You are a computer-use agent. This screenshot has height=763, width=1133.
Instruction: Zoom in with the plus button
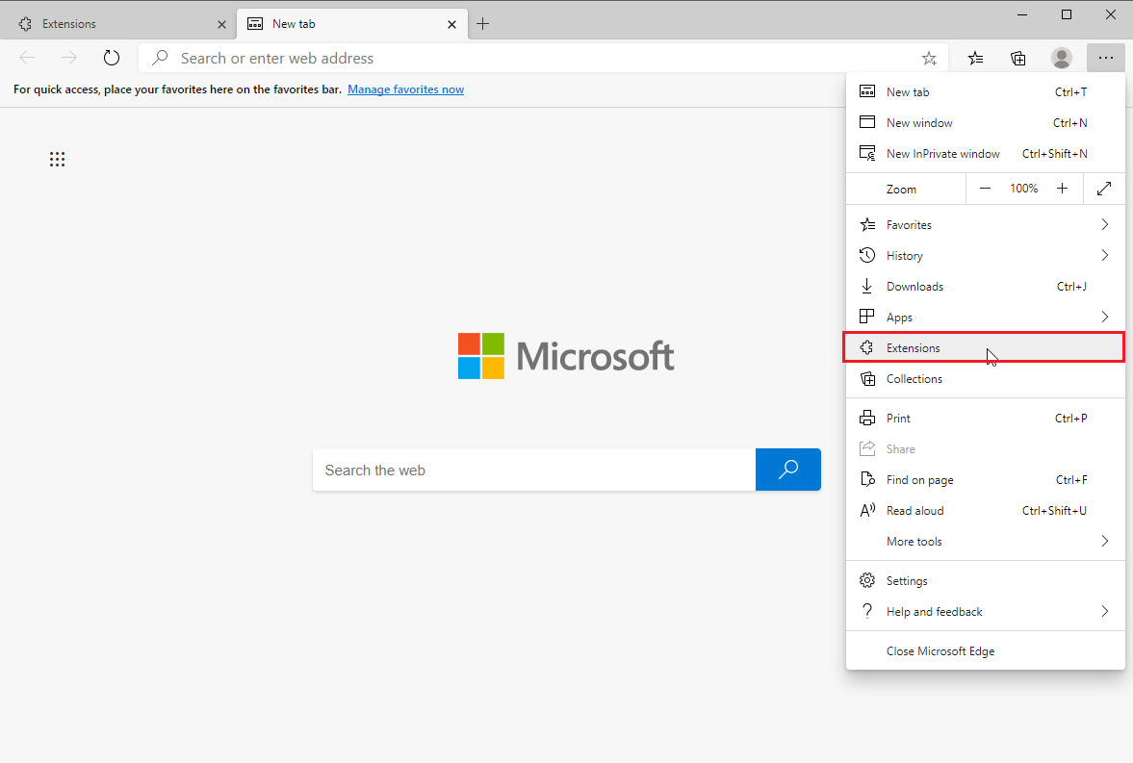[1062, 189]
